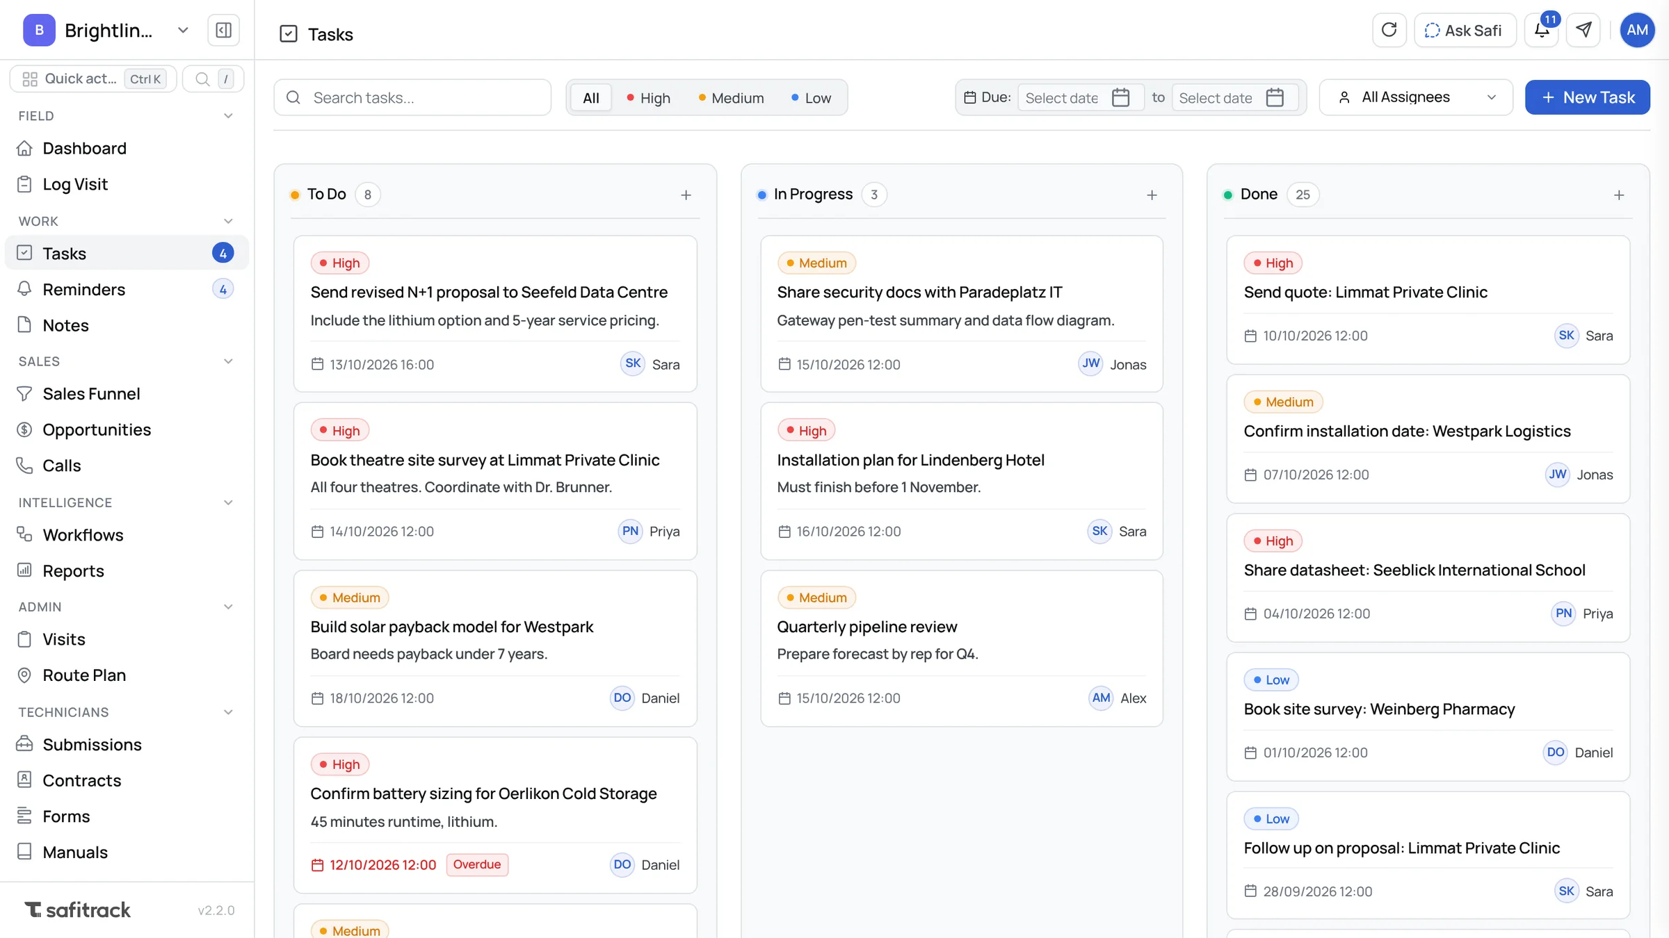Go to Dashboard in sidebar
Image resolution: width=1669 pixels, height=938 pixels.
point(127,148)
